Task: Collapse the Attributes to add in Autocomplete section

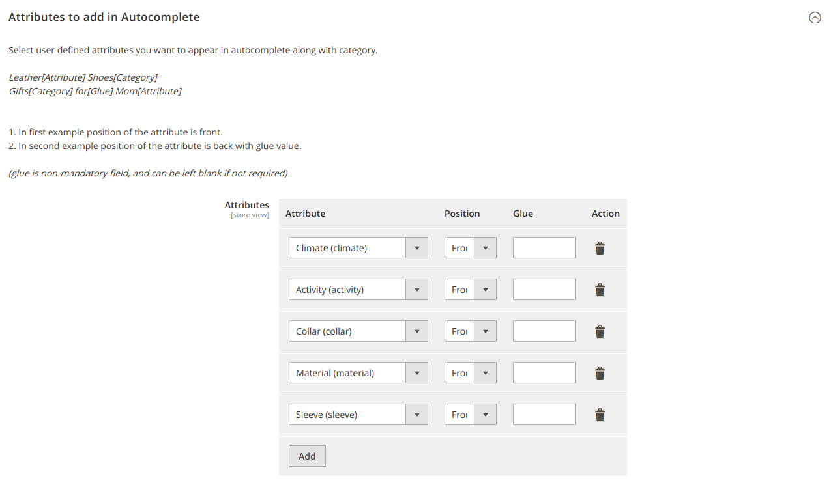Action: 815,18
